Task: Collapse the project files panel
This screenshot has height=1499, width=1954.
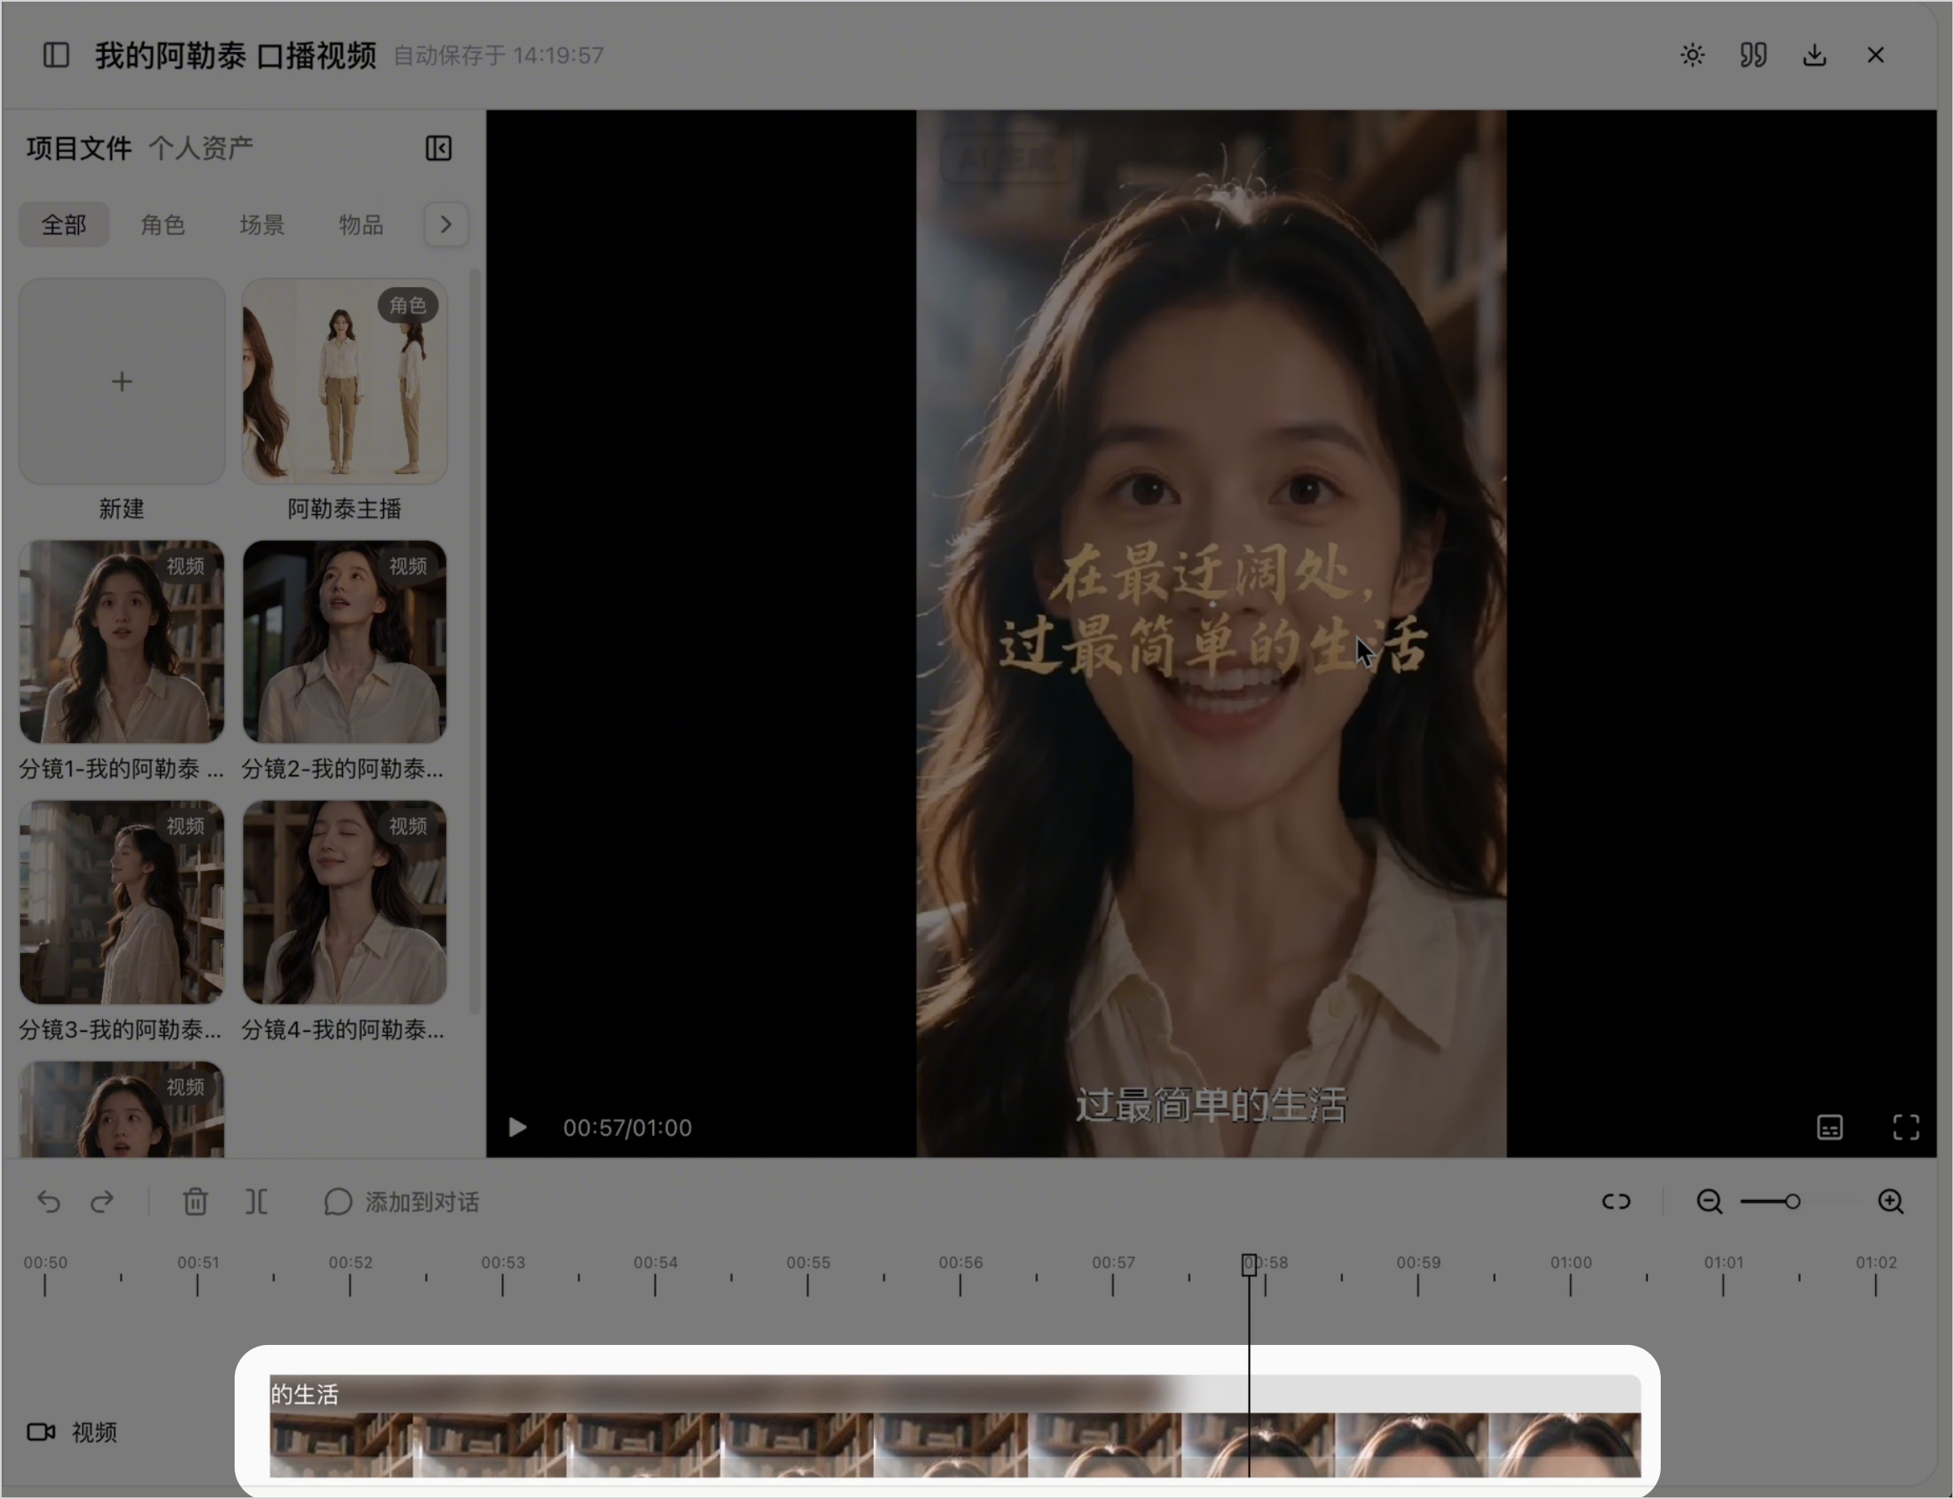Action: pyautogui.click(x=438, y=148)
